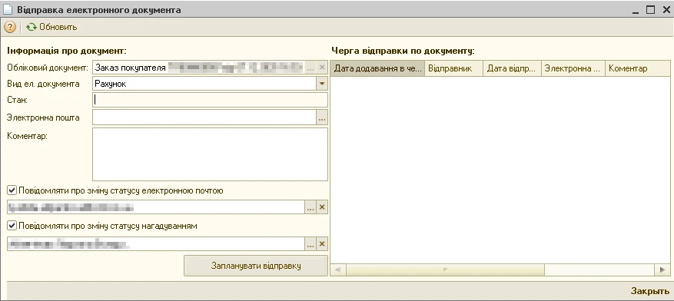The height and width of the screenshot is (301, 674).
Task: Clear the Обліковий документ field with X
Action: (x=322, y=68)
